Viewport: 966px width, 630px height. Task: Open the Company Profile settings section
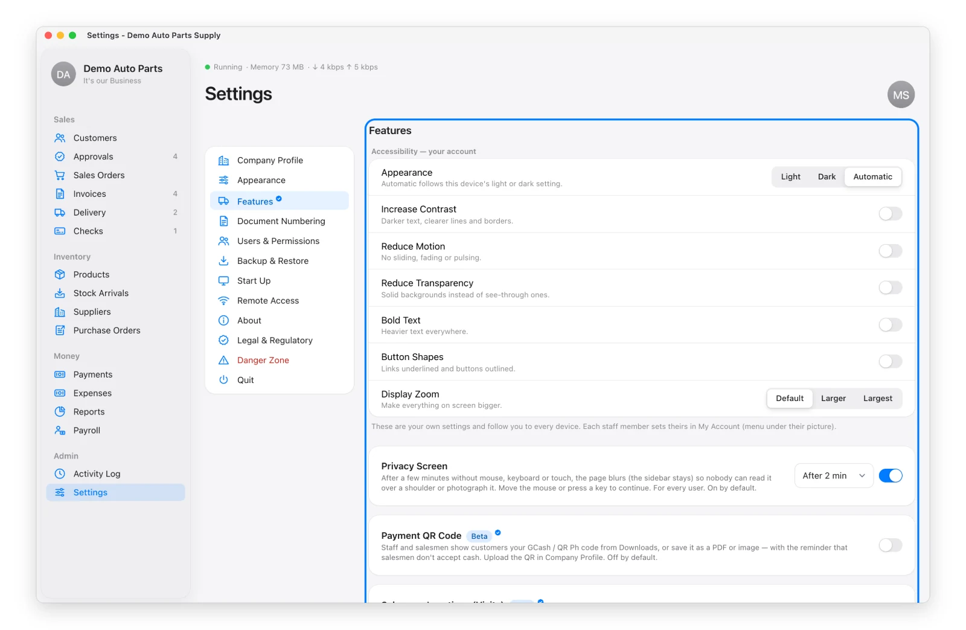[x=280, y=161]
